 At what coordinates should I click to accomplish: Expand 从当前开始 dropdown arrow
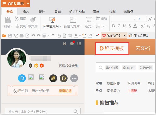coord(60,26)
